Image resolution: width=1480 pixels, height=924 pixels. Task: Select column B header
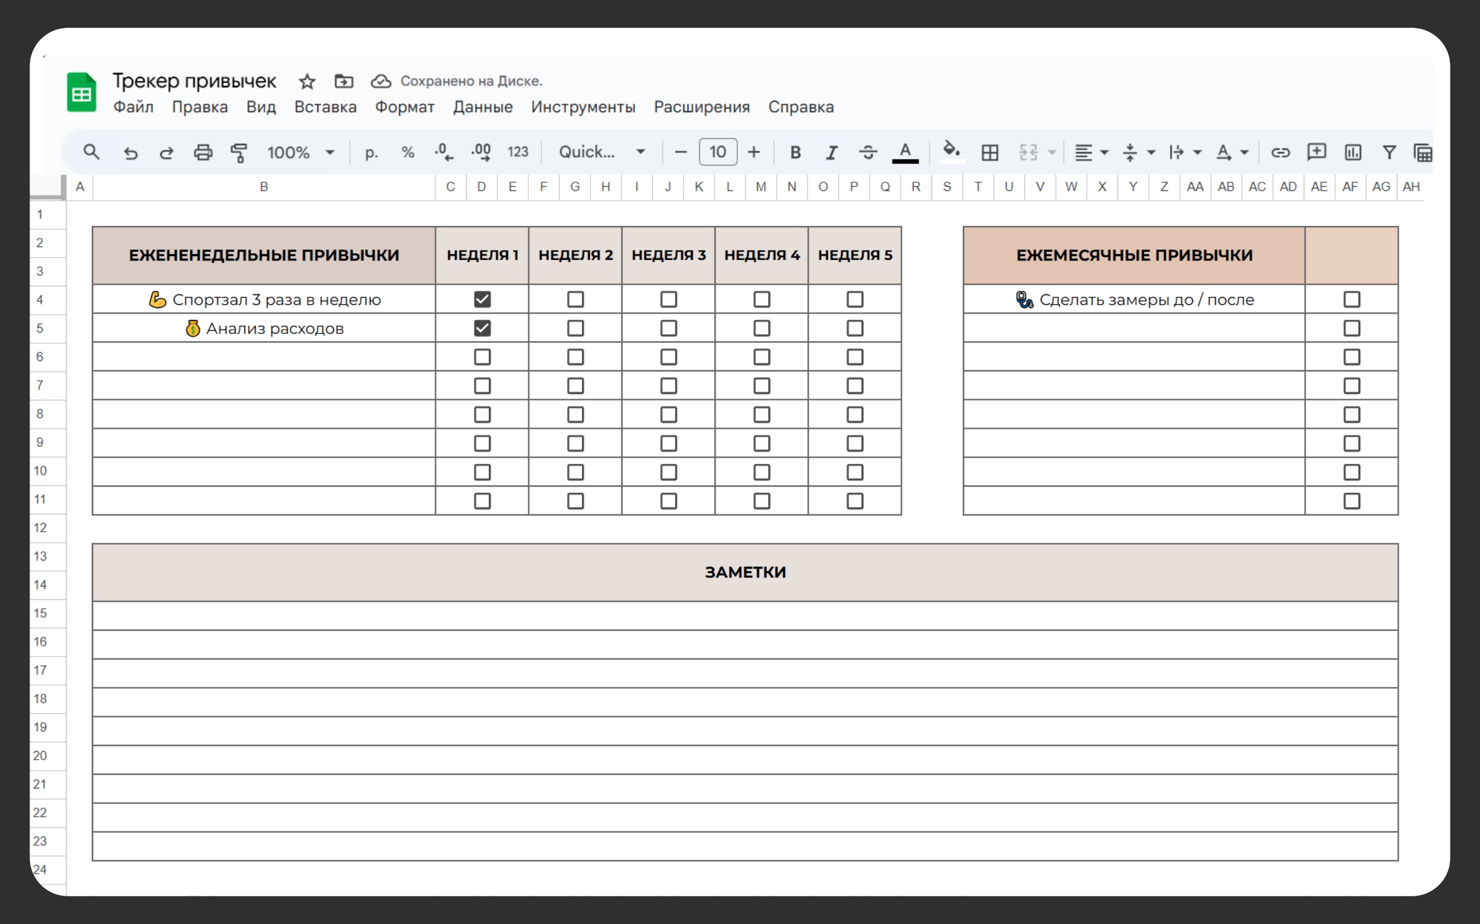coord(264,187)
